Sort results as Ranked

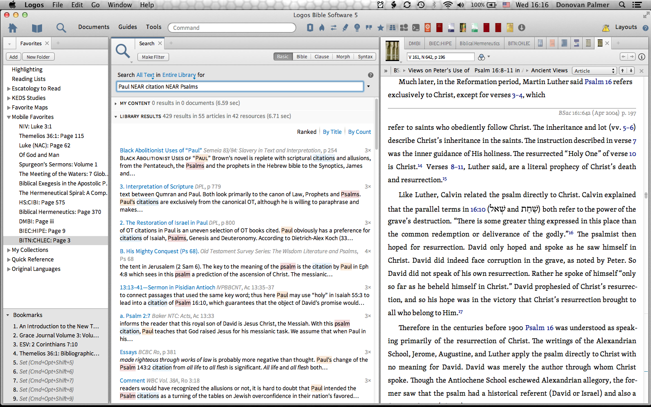307,132
